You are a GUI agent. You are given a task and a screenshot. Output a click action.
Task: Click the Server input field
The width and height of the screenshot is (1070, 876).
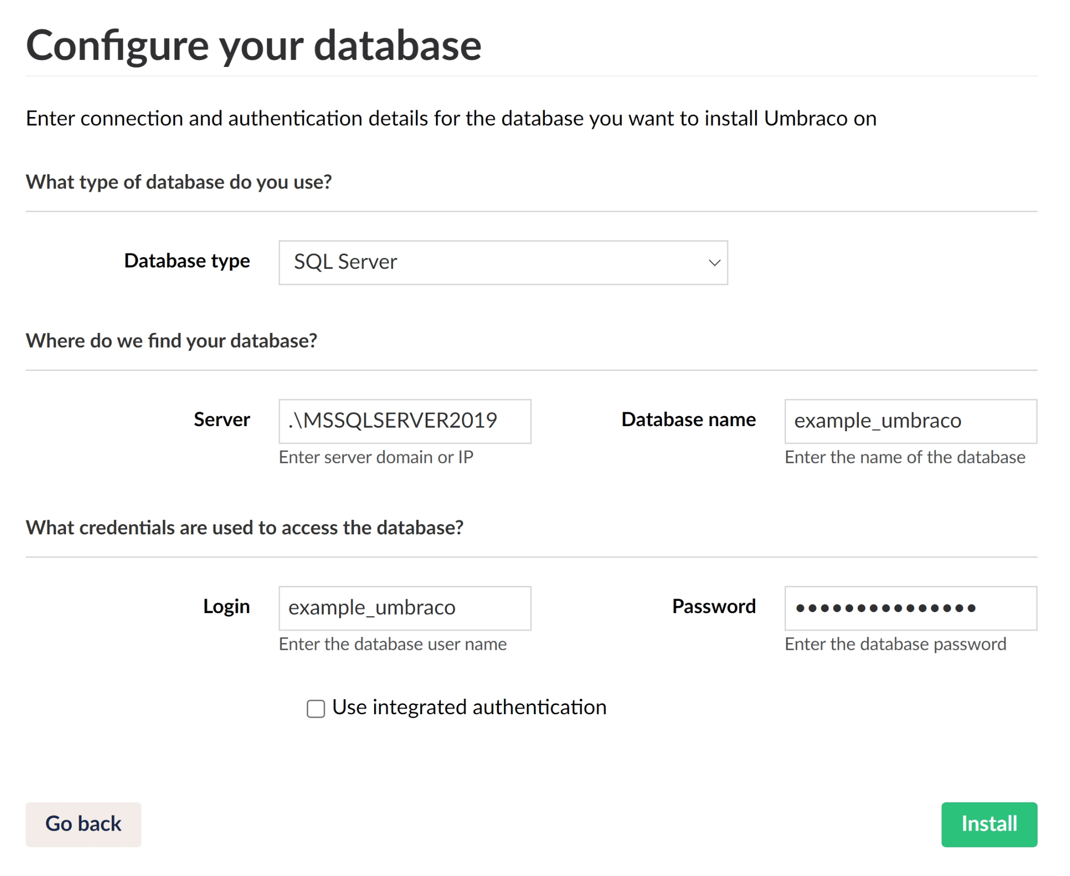point(405,421)
